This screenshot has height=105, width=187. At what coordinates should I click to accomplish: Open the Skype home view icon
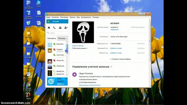(49, 28)
